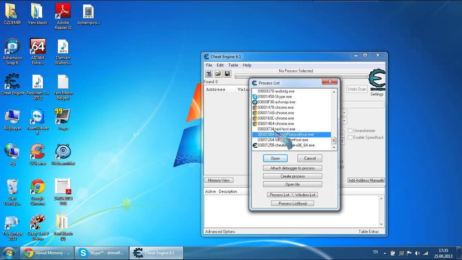
Task: Open Ağ network icon on desktop
Action: coord(12,155)
